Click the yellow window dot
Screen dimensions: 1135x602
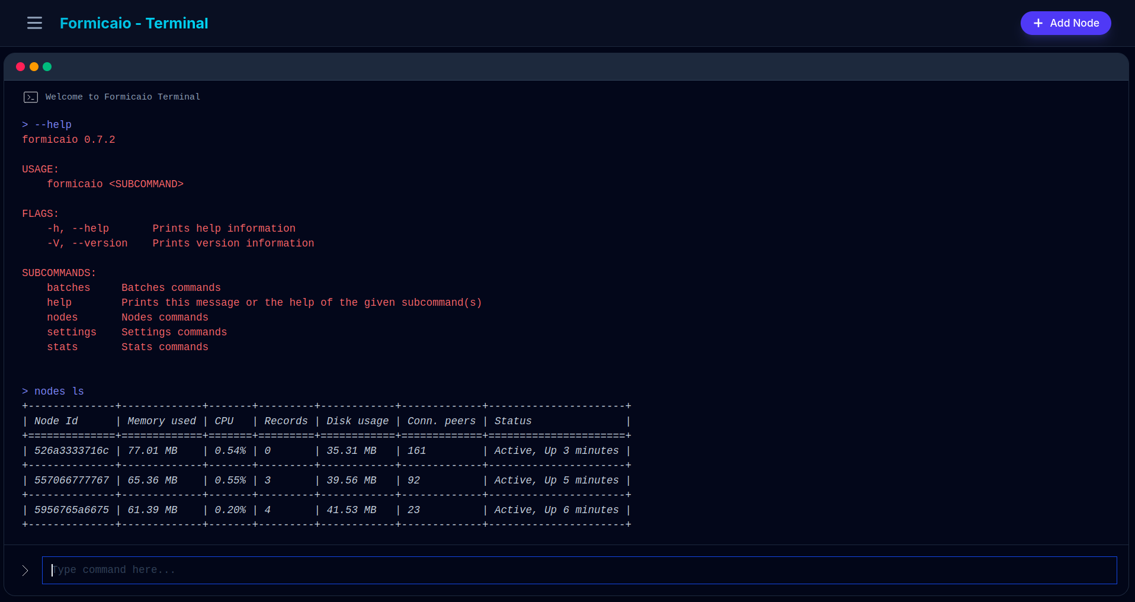pos(34,66)
